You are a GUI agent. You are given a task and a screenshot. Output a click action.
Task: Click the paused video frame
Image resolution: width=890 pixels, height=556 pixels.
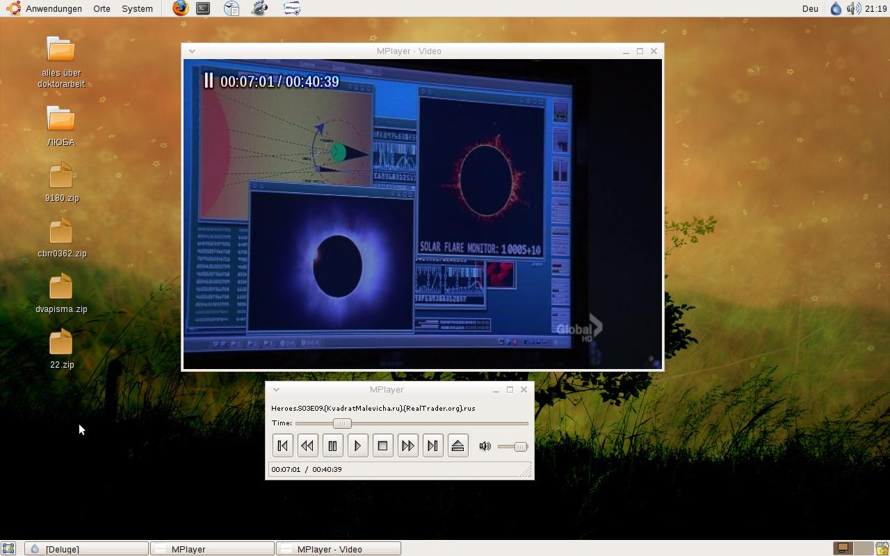[x=423, y=214]
